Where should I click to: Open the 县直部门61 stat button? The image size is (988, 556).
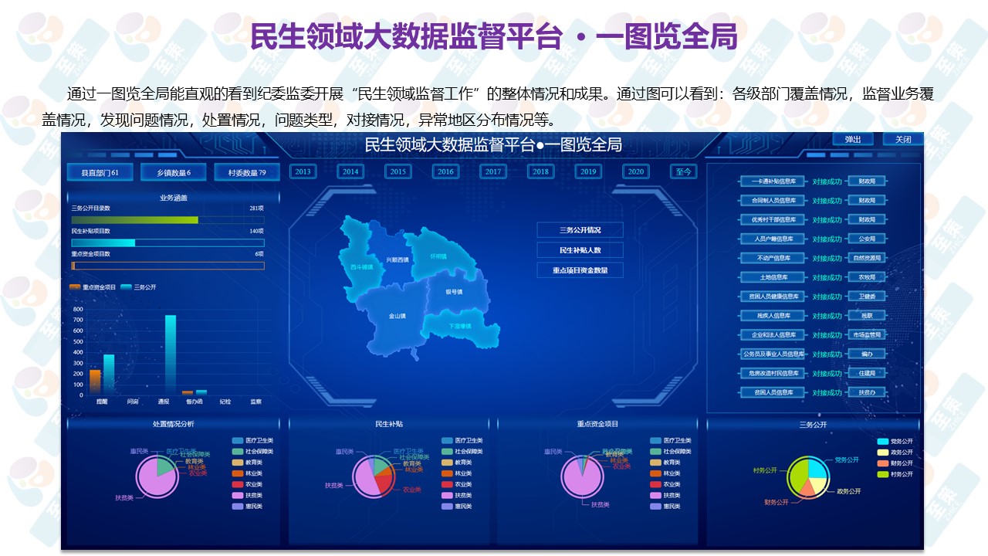tap(100, 172)
